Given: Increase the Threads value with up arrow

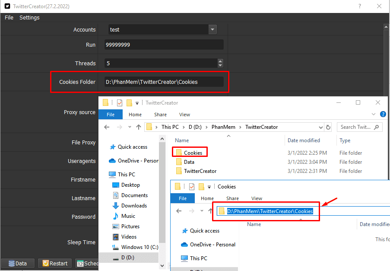Looking at the screenshot, I should pos(220,61).
